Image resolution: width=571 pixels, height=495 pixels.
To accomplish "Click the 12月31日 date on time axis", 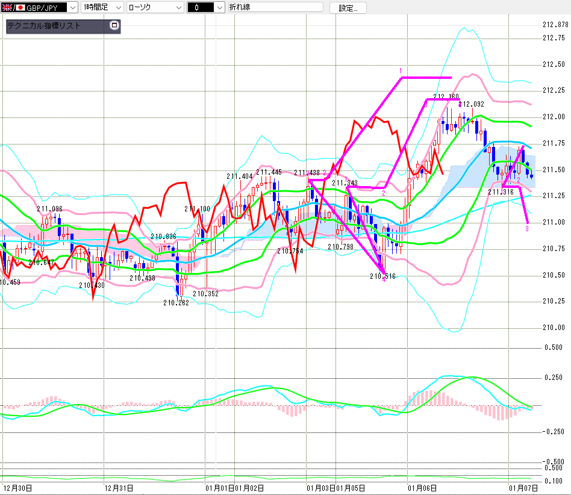I will (x=119, y=487).
